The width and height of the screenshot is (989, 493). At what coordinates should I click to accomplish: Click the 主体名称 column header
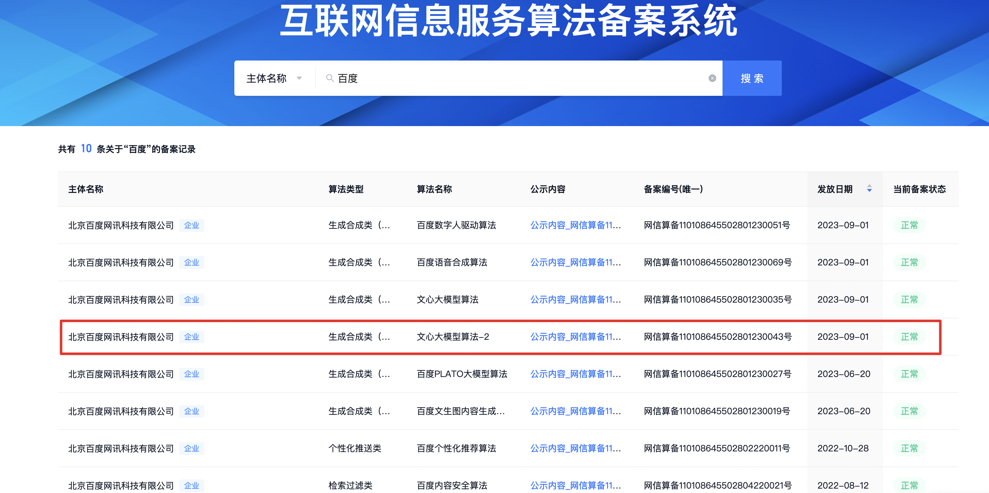coord(85,189)
